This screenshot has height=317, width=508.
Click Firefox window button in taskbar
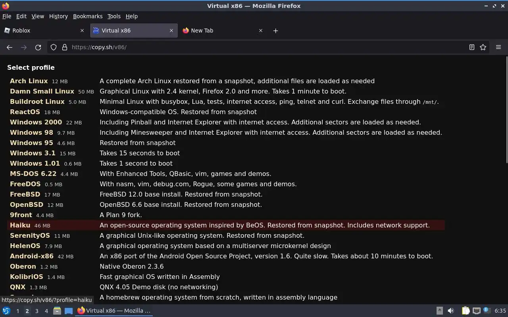[114, 311]
